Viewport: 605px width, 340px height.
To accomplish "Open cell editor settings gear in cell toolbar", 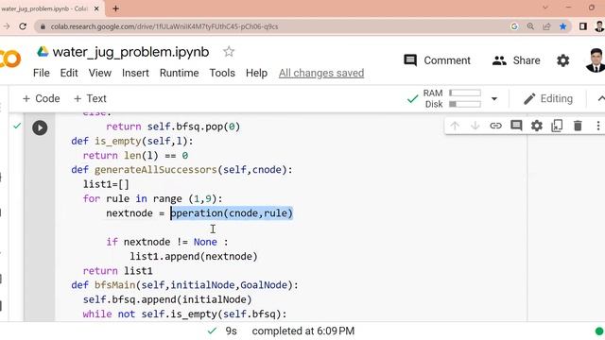I will (537, 126).
